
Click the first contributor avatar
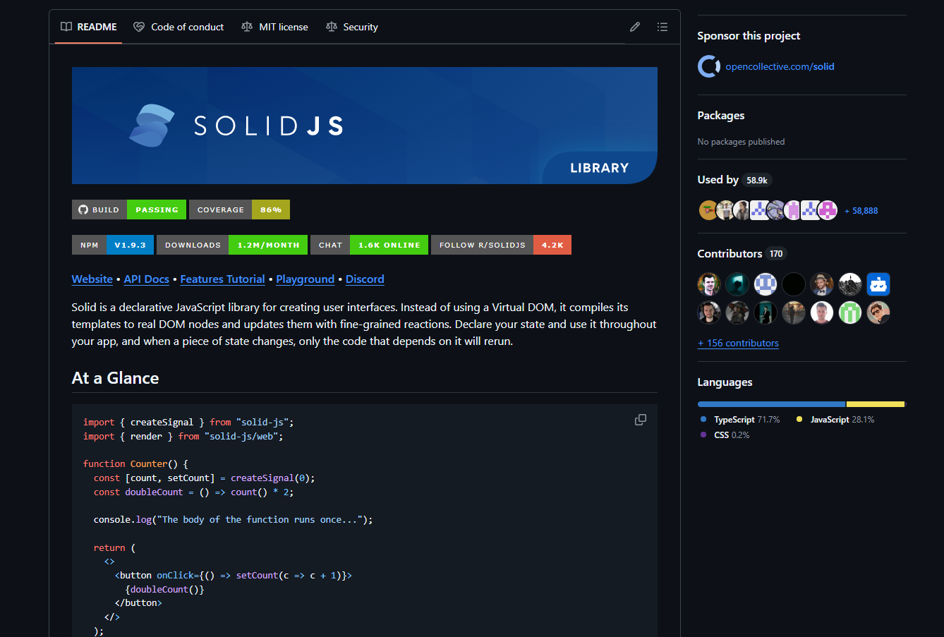[x=708, y=284]
